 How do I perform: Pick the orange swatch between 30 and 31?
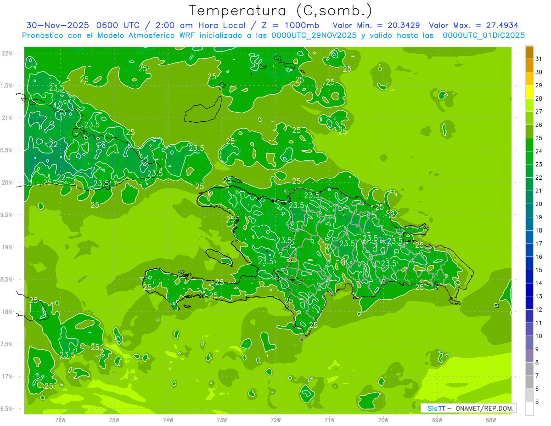tap(529, 66)
